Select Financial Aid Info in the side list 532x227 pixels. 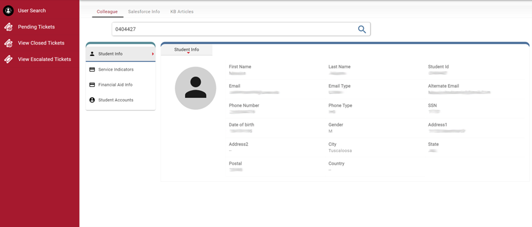coord(120,85)
